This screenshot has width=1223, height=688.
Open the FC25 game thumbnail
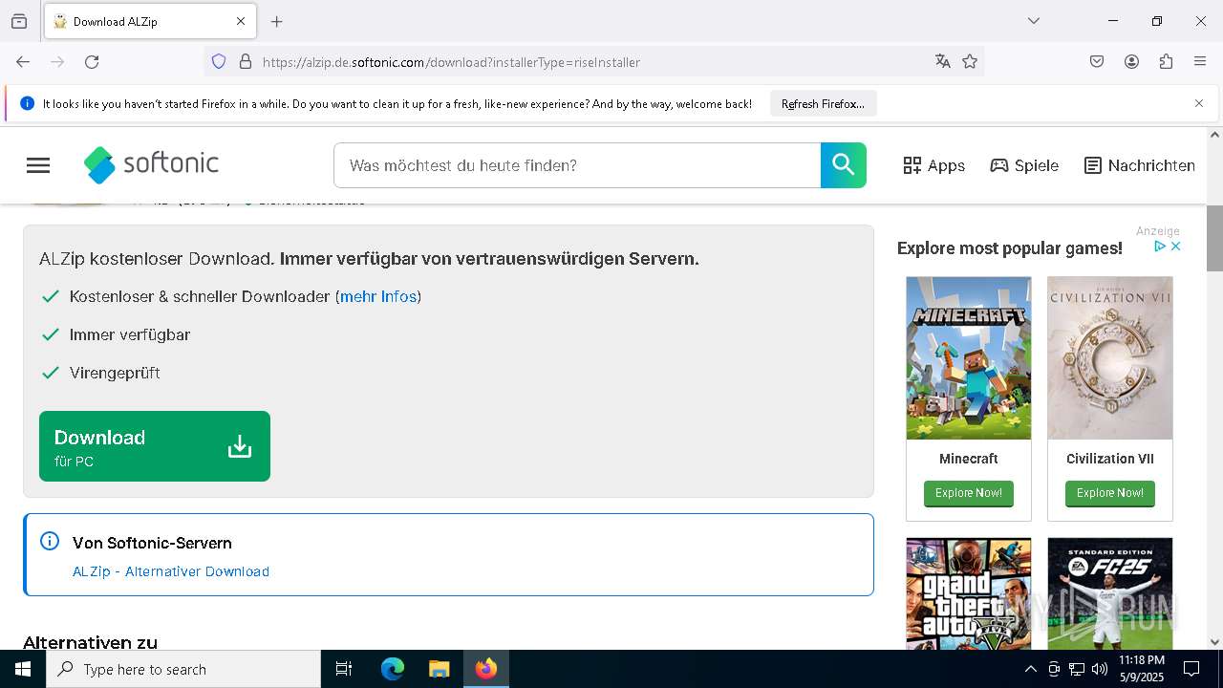click(x=1110, y=593)
